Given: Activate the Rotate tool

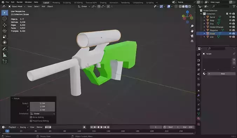Looking at the screenshot, I should tap(5, 31).
